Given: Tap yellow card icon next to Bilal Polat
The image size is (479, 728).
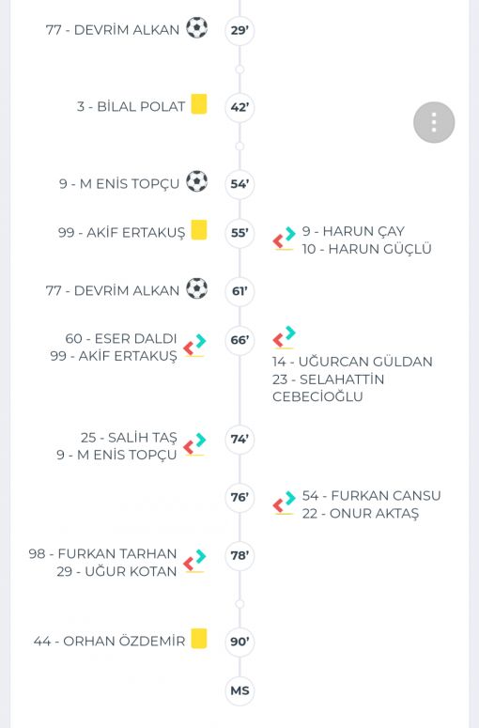Looking at the screenshot, I should coord(199,103).
